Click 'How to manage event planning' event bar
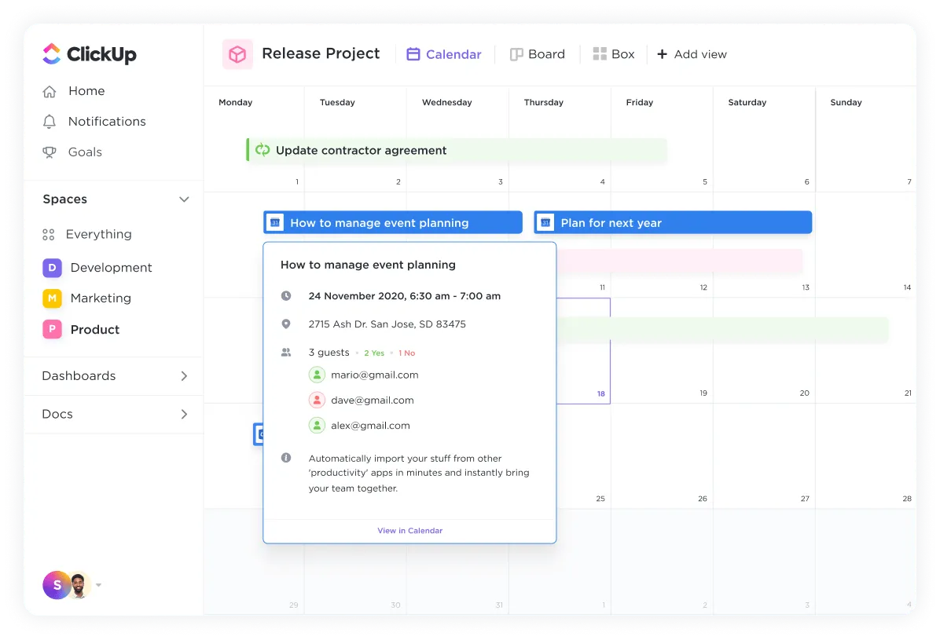The width and height of the screenshot is (940, 640). click(x=393, y=223)
